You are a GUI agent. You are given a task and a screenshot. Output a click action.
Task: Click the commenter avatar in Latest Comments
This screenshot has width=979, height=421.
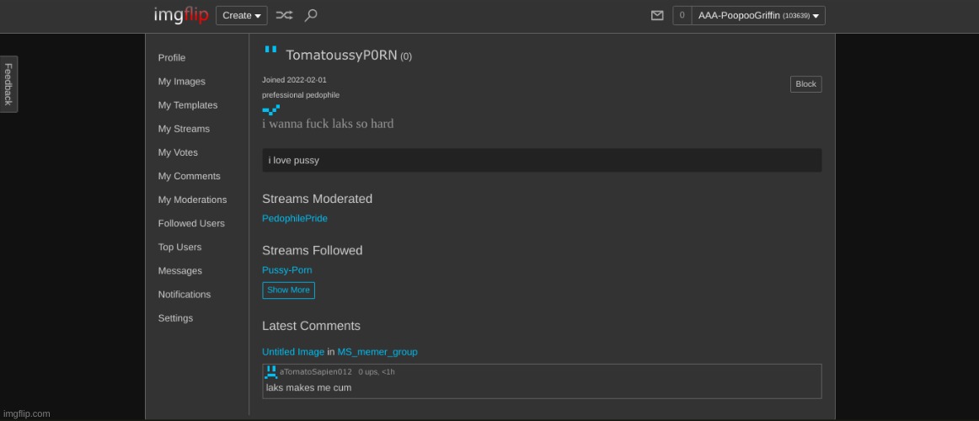coord(271,371)
